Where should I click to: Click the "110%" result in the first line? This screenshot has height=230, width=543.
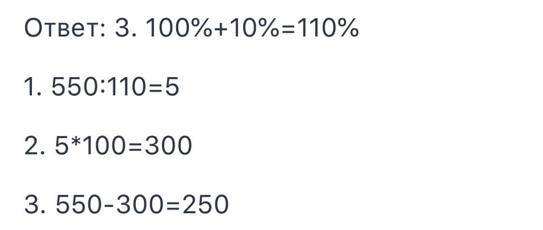pyautogui.click(x=328, y=30)
